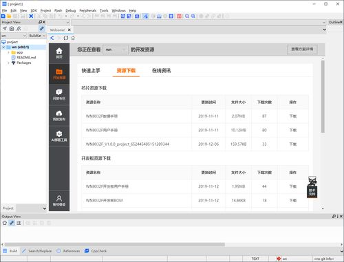Expand the app folder node
This screenshot has height=262, width=344.
point(8,52)
